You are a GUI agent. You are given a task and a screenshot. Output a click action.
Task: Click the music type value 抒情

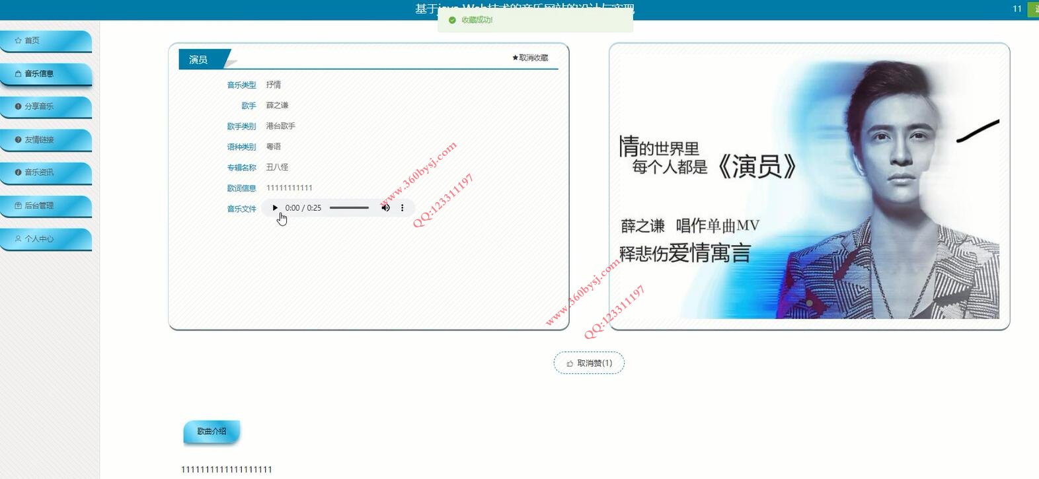[274, 85]
